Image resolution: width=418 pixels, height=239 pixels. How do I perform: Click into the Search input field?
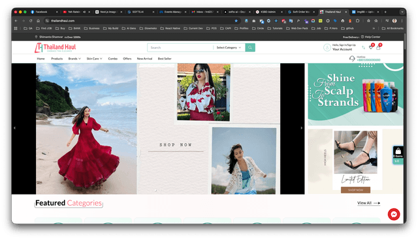[180, 48]
